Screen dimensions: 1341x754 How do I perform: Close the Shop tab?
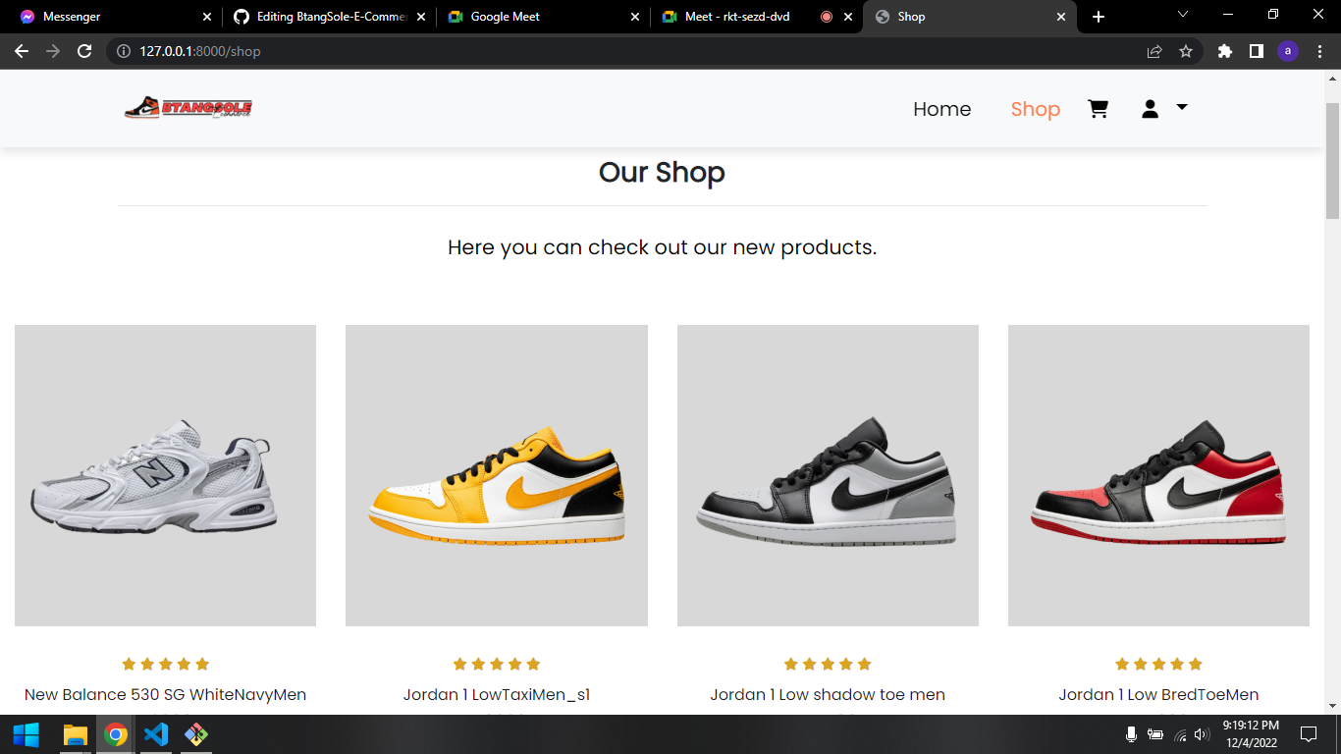pyautogui.click(x=1061, y=17)
